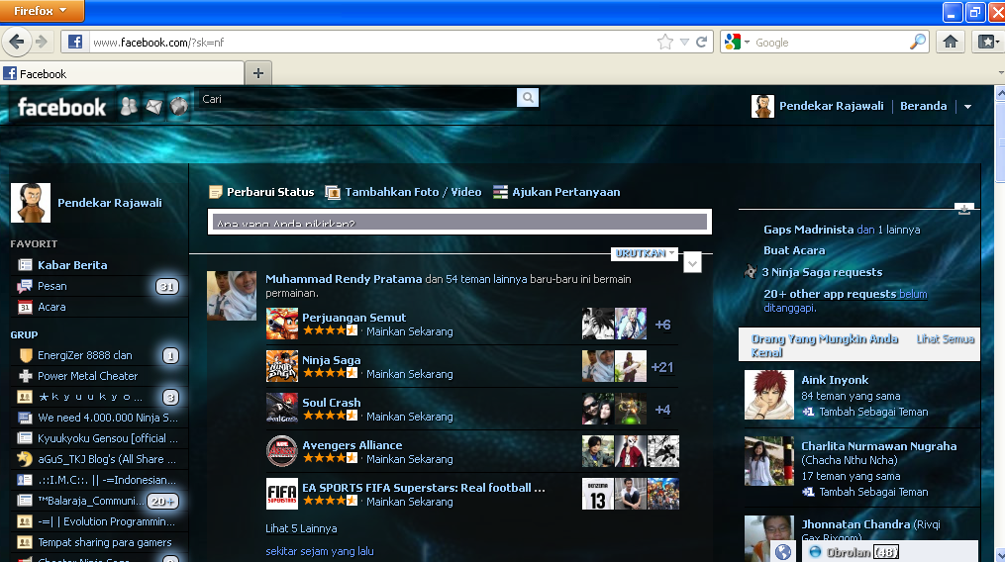Click the status update text box

[459, 222]
